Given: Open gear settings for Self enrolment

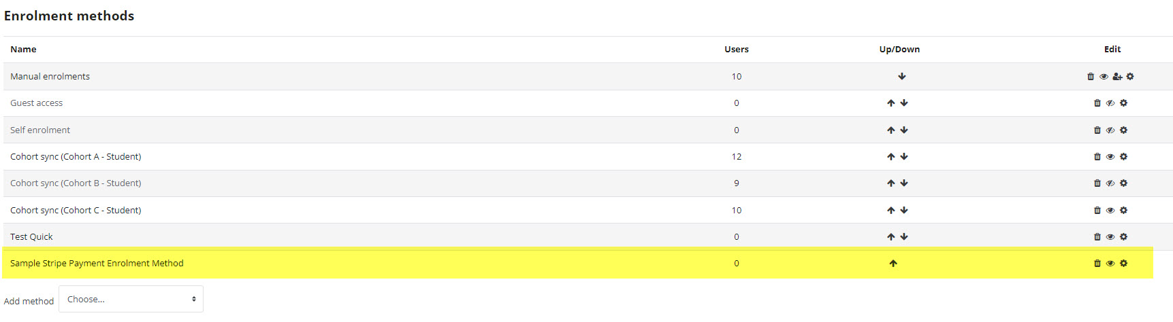Looking at the screenshot, I should pyautogui.click(x=1123, y=130).
